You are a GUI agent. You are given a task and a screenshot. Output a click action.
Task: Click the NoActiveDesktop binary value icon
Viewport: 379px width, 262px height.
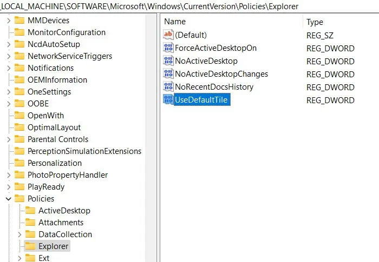[168, 61]
